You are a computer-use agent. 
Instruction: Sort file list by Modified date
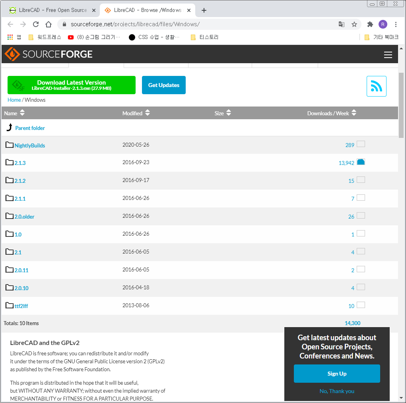point(136,113)
